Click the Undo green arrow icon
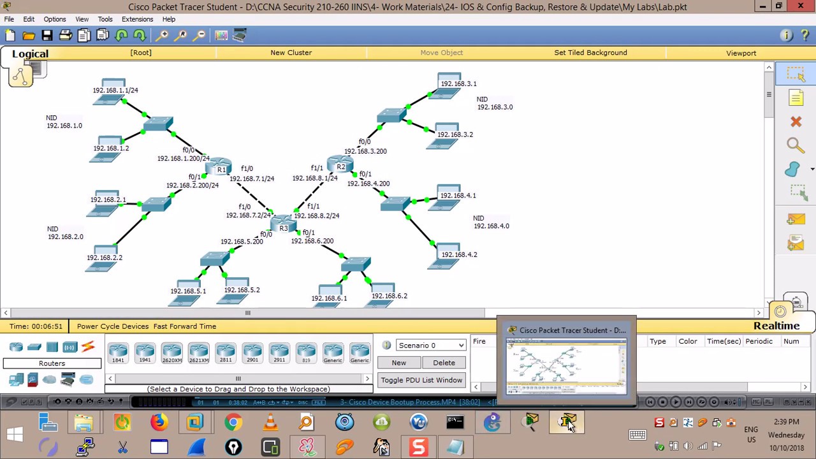The image size is (816, 459). pos(121,36)
